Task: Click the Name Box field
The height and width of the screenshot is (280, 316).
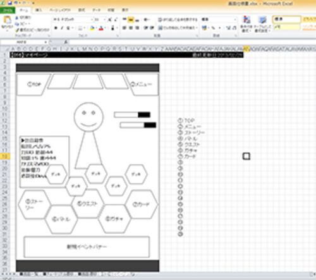Action: [22, 42]
